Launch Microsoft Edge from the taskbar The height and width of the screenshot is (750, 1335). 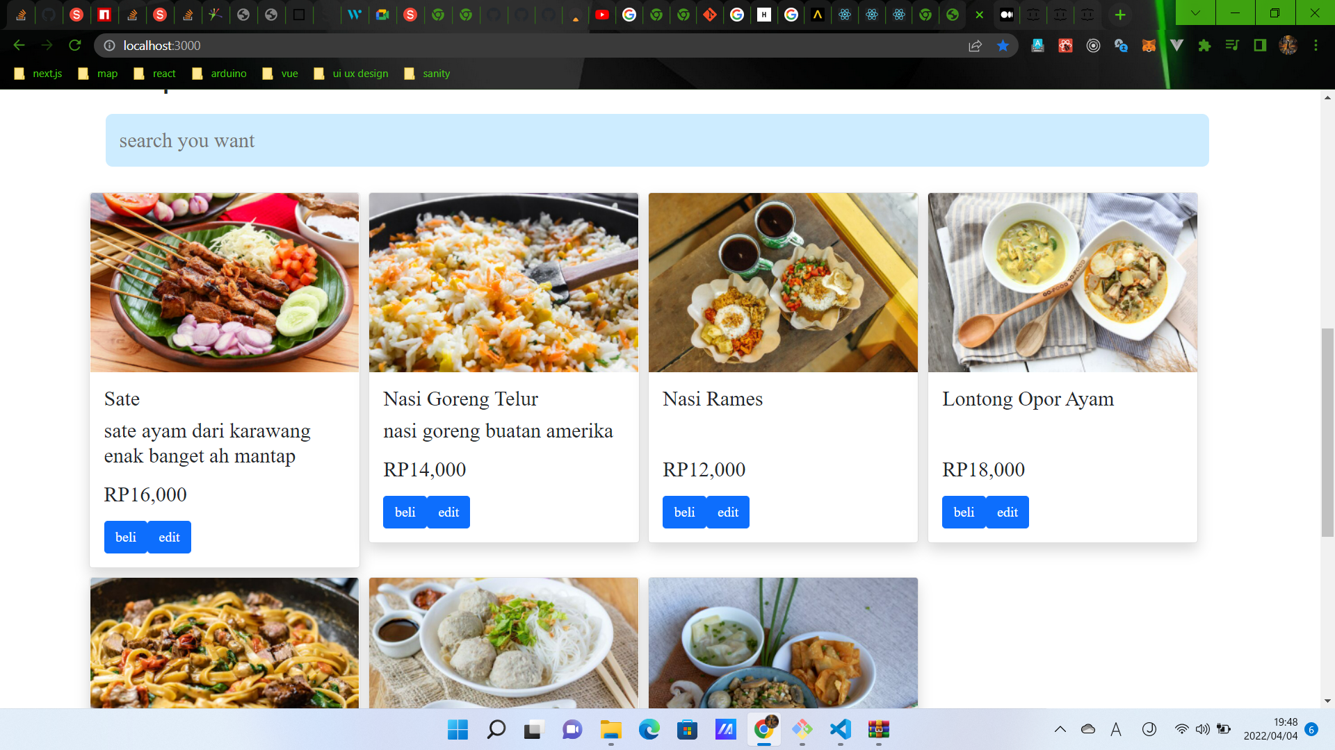click(x=649, y=730)
